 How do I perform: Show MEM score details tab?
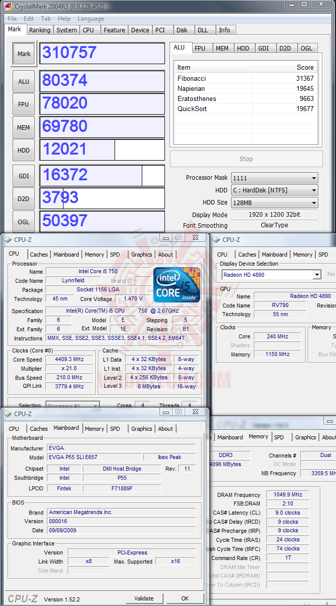222,48
